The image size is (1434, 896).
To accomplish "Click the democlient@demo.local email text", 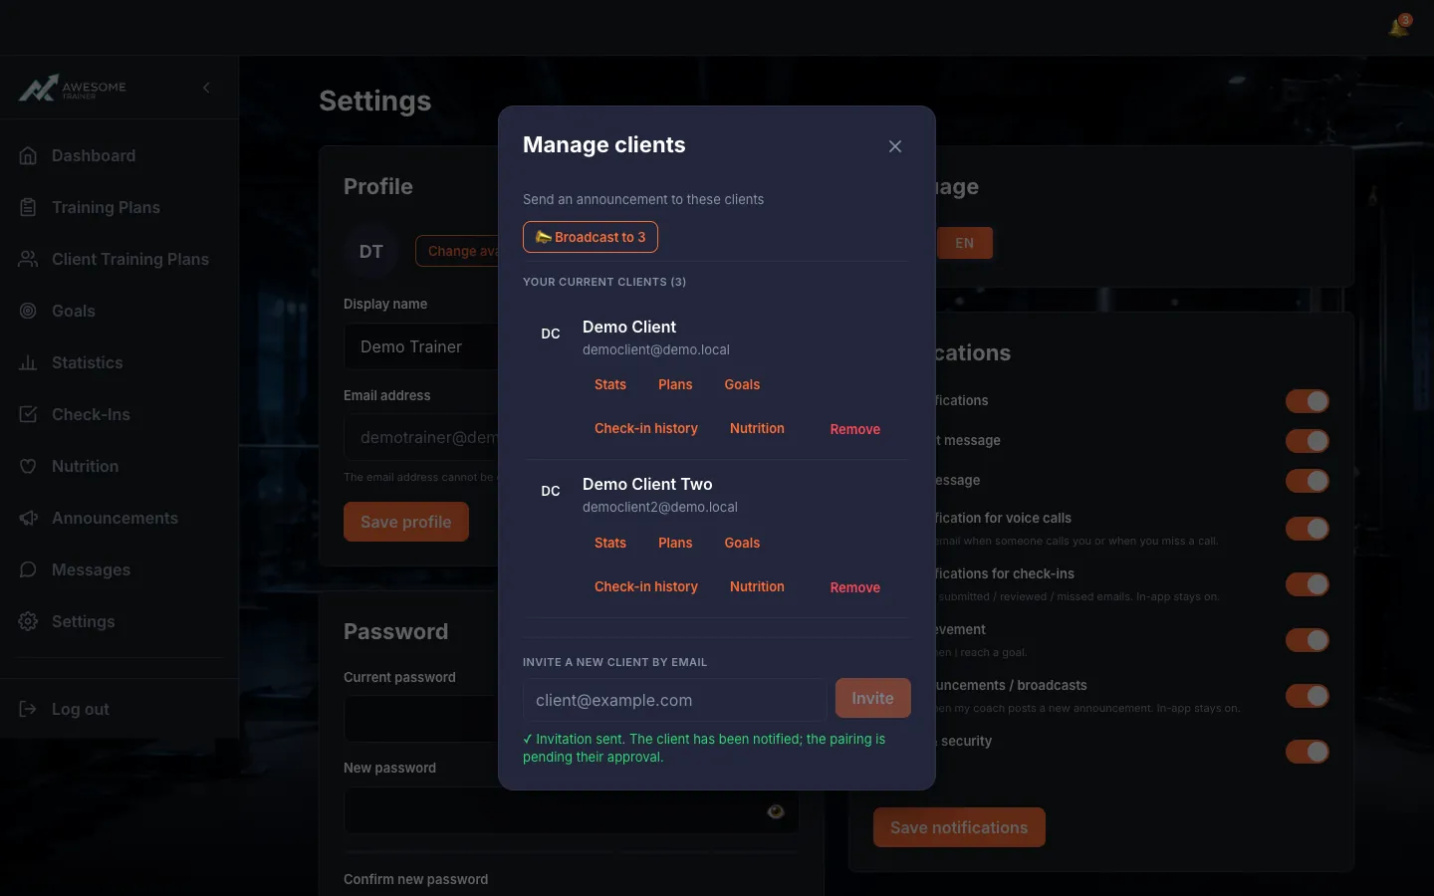I will 656,349.
